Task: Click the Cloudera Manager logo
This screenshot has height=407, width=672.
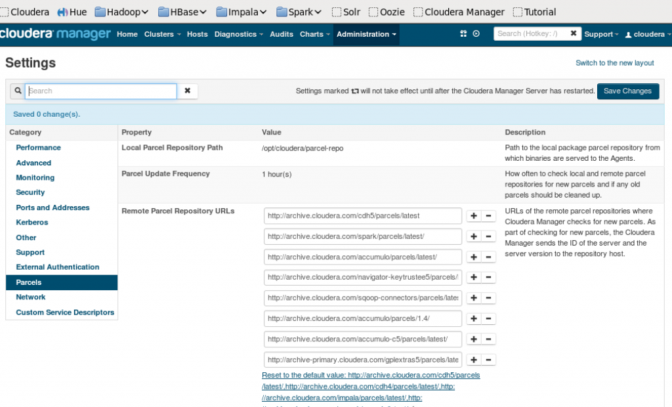Action: 55,33
